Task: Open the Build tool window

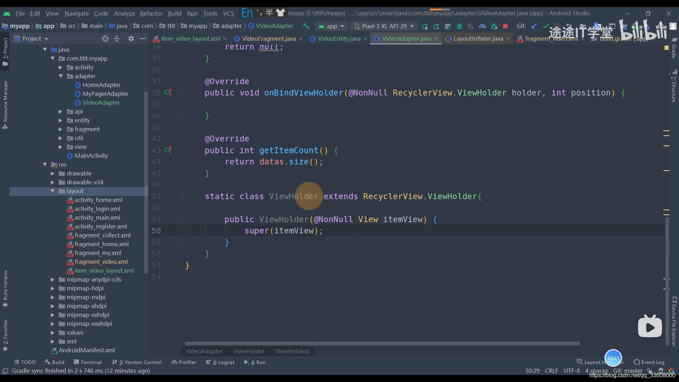Action: (54, 362)
